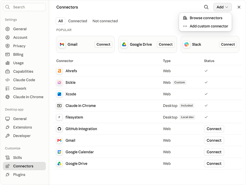Image resolution: width=246 pixels, height=185 pixels.
Task: Switch to the Connected tab
Action: 77,21
